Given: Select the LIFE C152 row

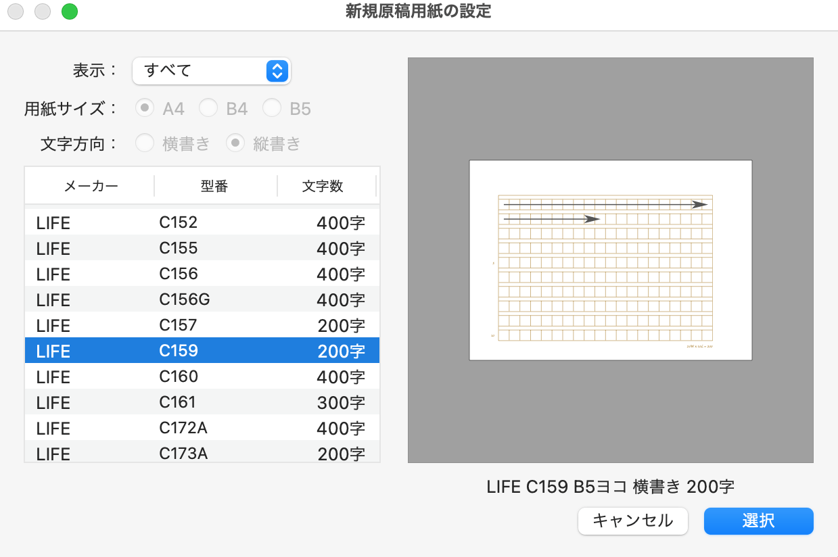Looking at the screenshot, I should tap(202, 222).
